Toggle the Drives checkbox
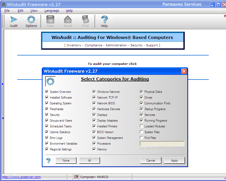226x181 pixels. pos(141,97)
